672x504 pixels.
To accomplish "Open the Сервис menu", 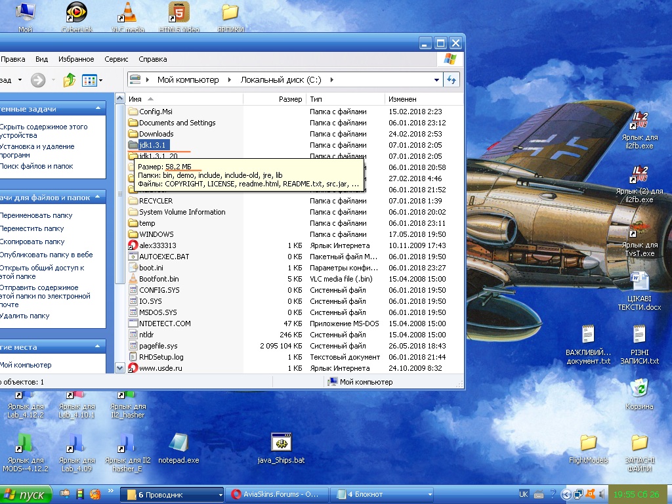I will pyautogui.click(x=116, y=59).
